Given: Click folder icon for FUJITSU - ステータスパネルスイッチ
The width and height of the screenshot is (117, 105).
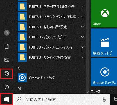Looking at the screenshot, I should [x=22, y=6].
